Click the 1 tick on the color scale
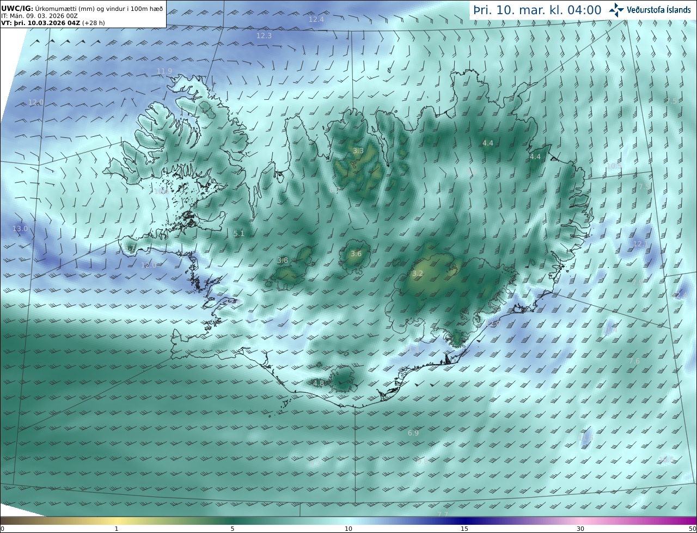 [117, 529]
